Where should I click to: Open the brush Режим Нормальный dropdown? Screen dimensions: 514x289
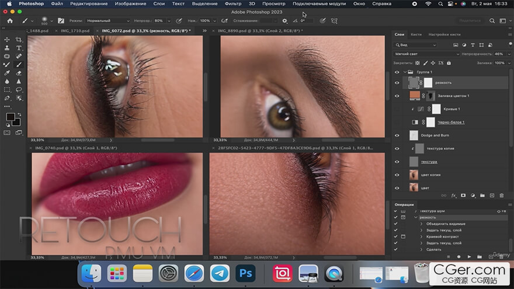pyautogui.click(x=108, y=20)
